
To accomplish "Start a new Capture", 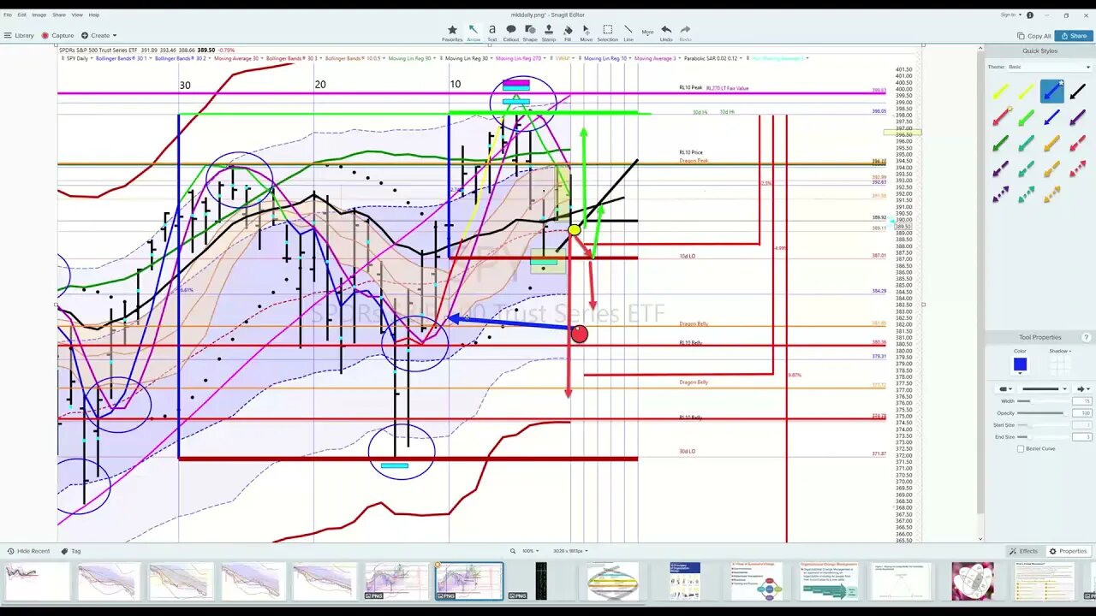I will click(58, 36).
